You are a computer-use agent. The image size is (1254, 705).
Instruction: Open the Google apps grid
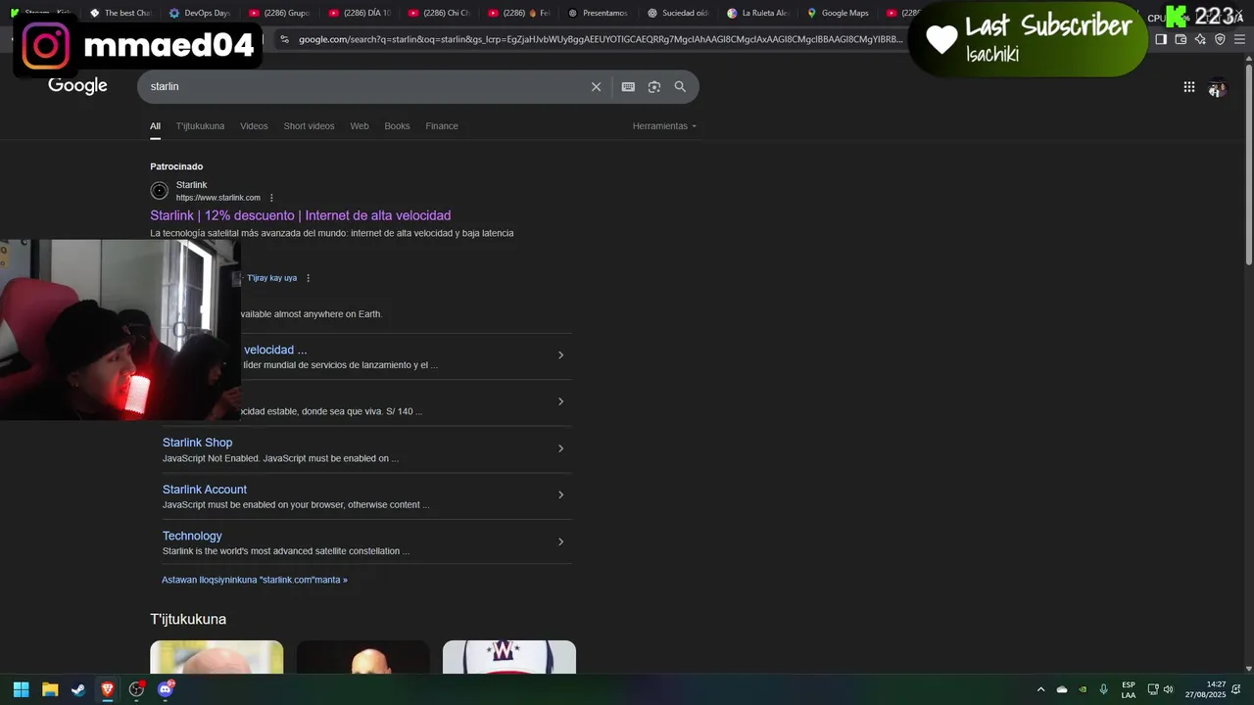pyautogui.click(x=1188, y=87)
